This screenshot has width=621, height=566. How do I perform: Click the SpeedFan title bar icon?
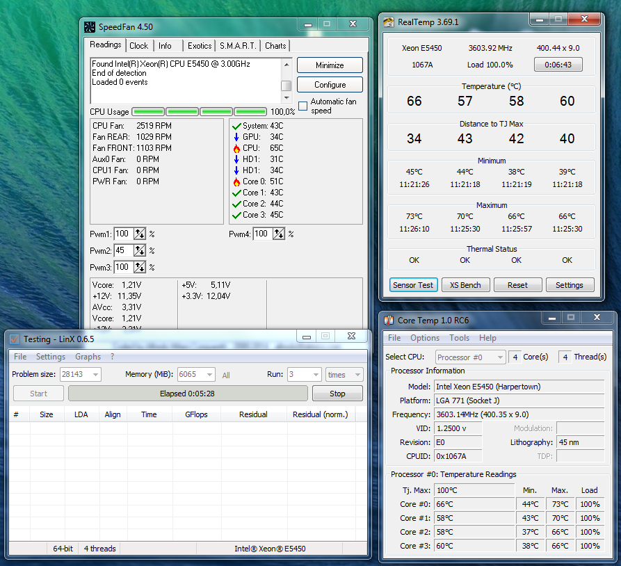[90, 27]
